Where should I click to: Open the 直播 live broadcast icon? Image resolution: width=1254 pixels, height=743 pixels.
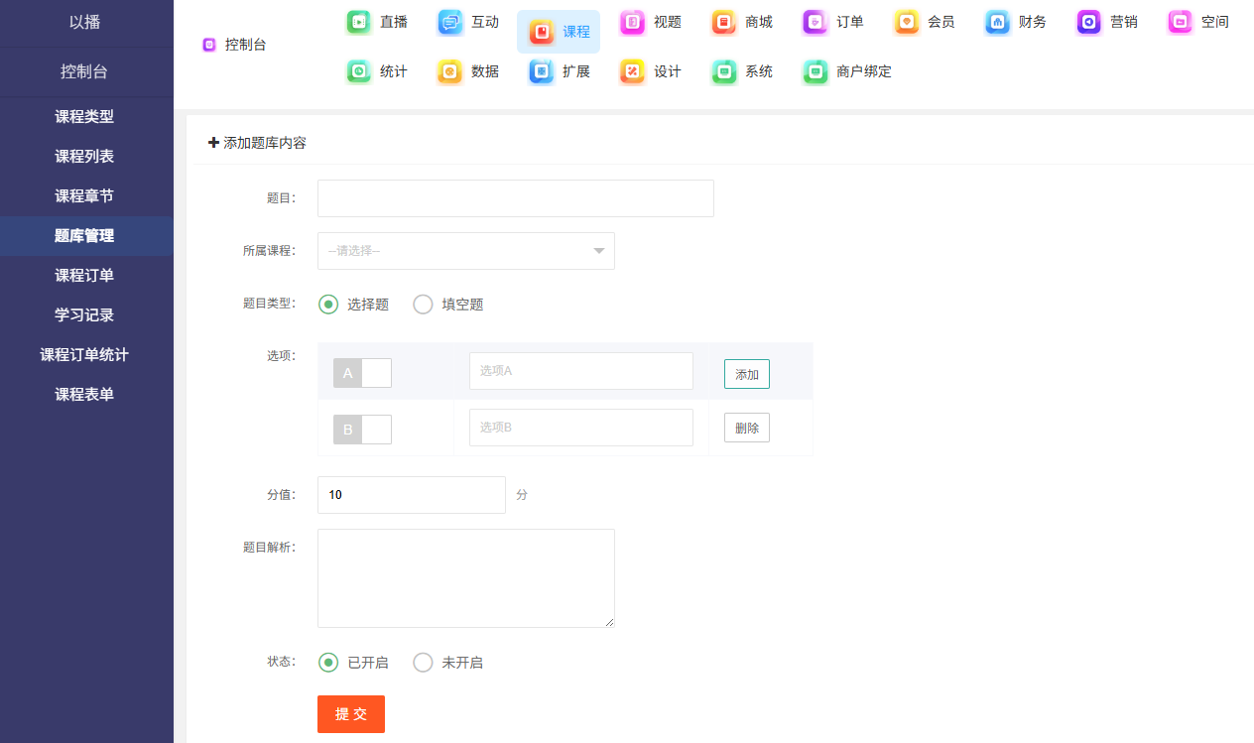tap(359, 22)
